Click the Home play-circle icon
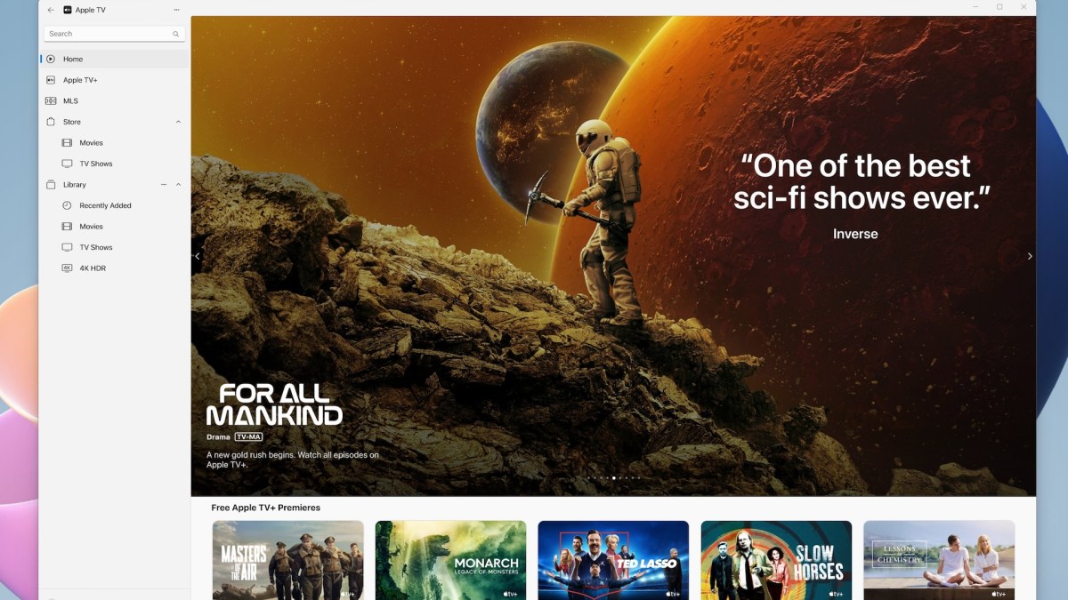 51,59
